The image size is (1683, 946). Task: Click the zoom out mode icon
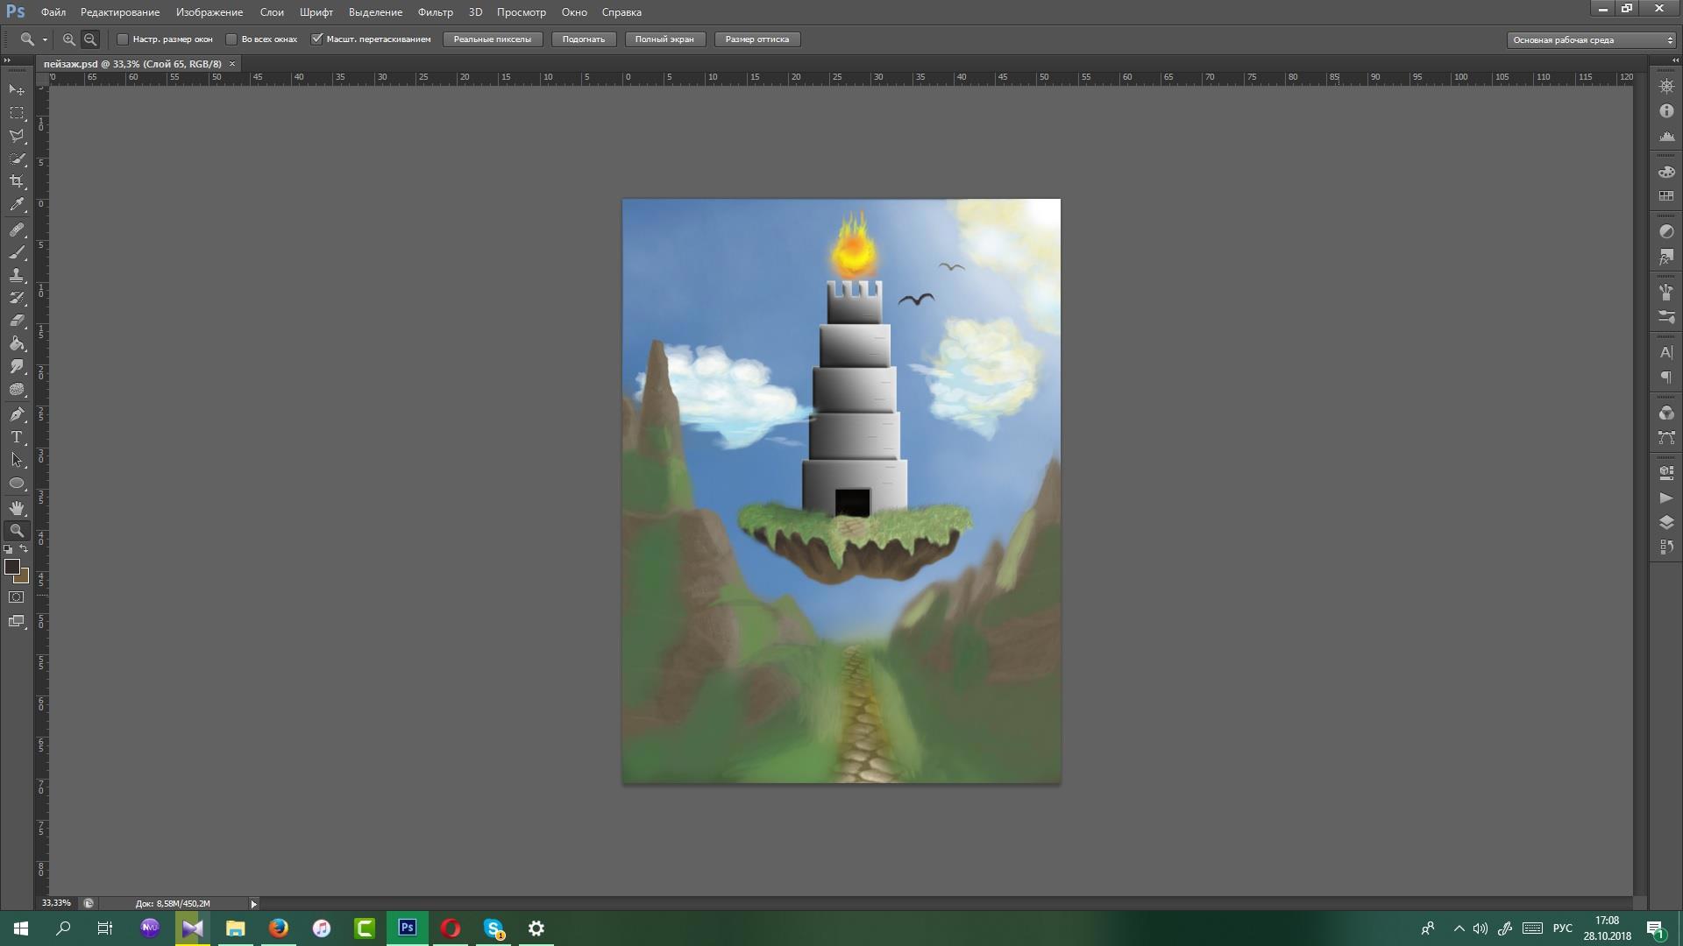[x=90, y=39]
